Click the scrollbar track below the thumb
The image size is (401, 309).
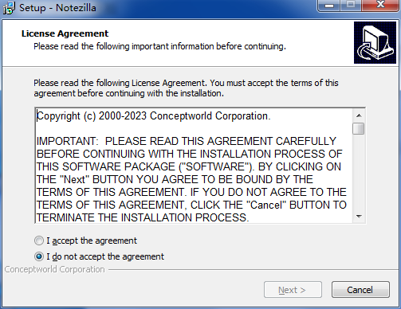tap(359, 173)
